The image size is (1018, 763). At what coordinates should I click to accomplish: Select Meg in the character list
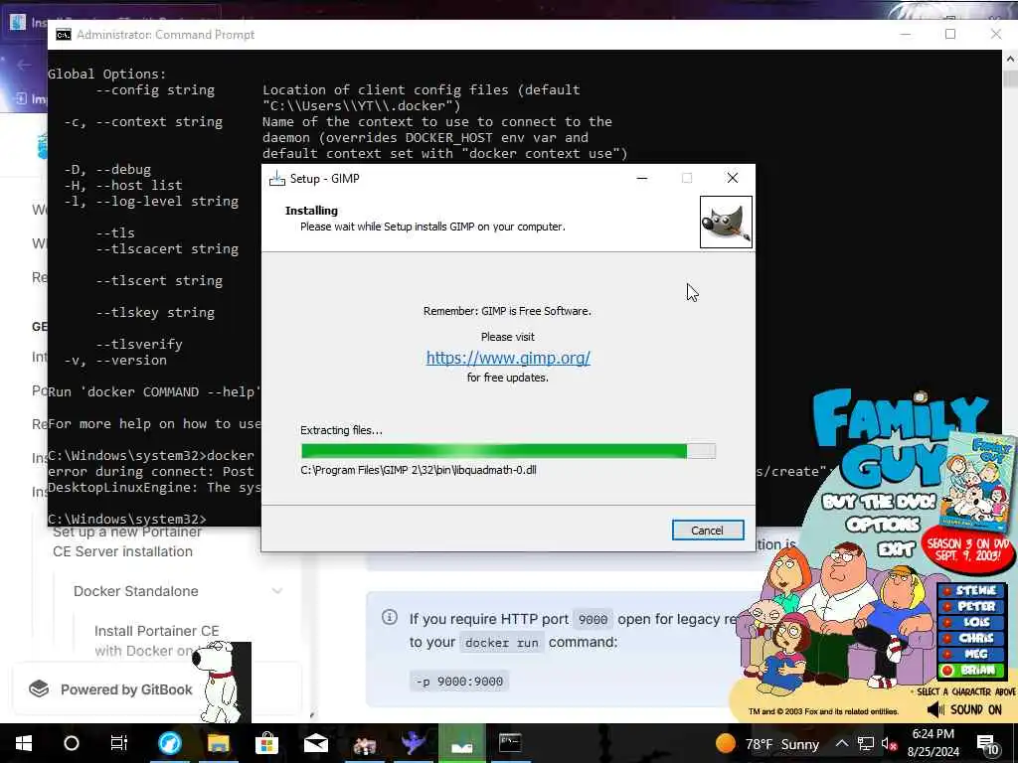[970, 654]
